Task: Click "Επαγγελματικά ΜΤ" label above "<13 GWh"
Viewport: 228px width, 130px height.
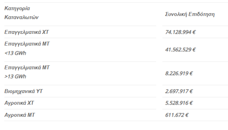Action: coord(27,44)
